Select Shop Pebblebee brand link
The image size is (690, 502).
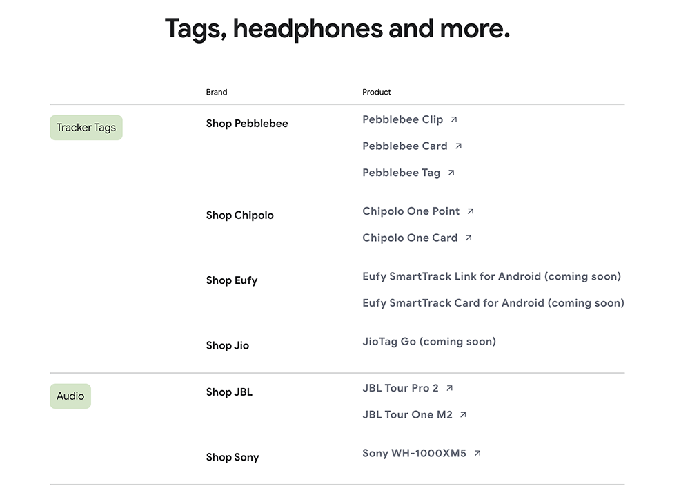(247, 124)
